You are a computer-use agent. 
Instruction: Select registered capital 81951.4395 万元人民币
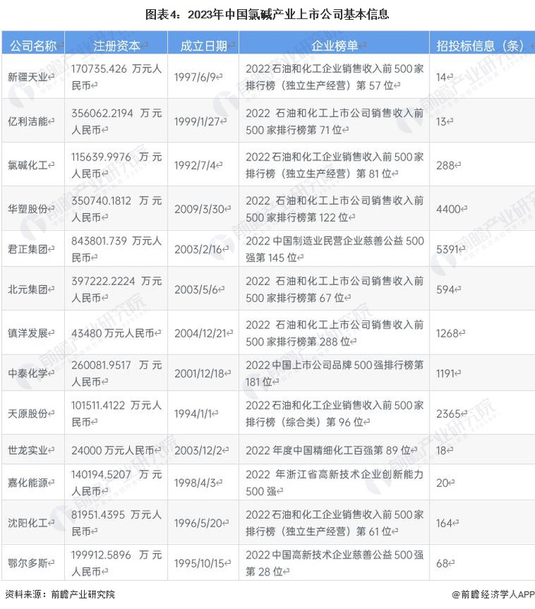click(x=116, y=523)
